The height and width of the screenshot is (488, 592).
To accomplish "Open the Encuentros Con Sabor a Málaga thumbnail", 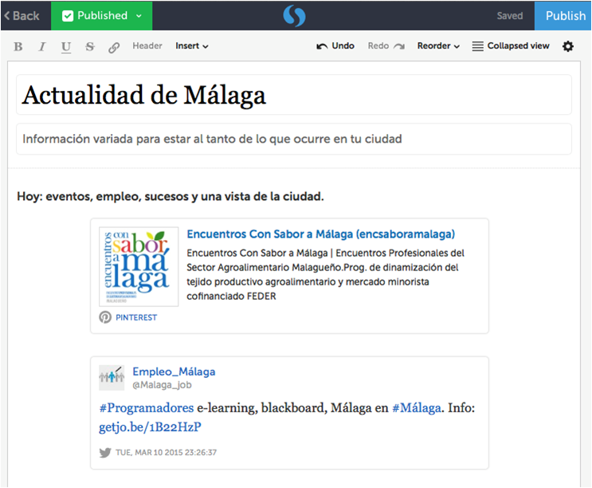I will pyautogui.click(x=139, y=266).
